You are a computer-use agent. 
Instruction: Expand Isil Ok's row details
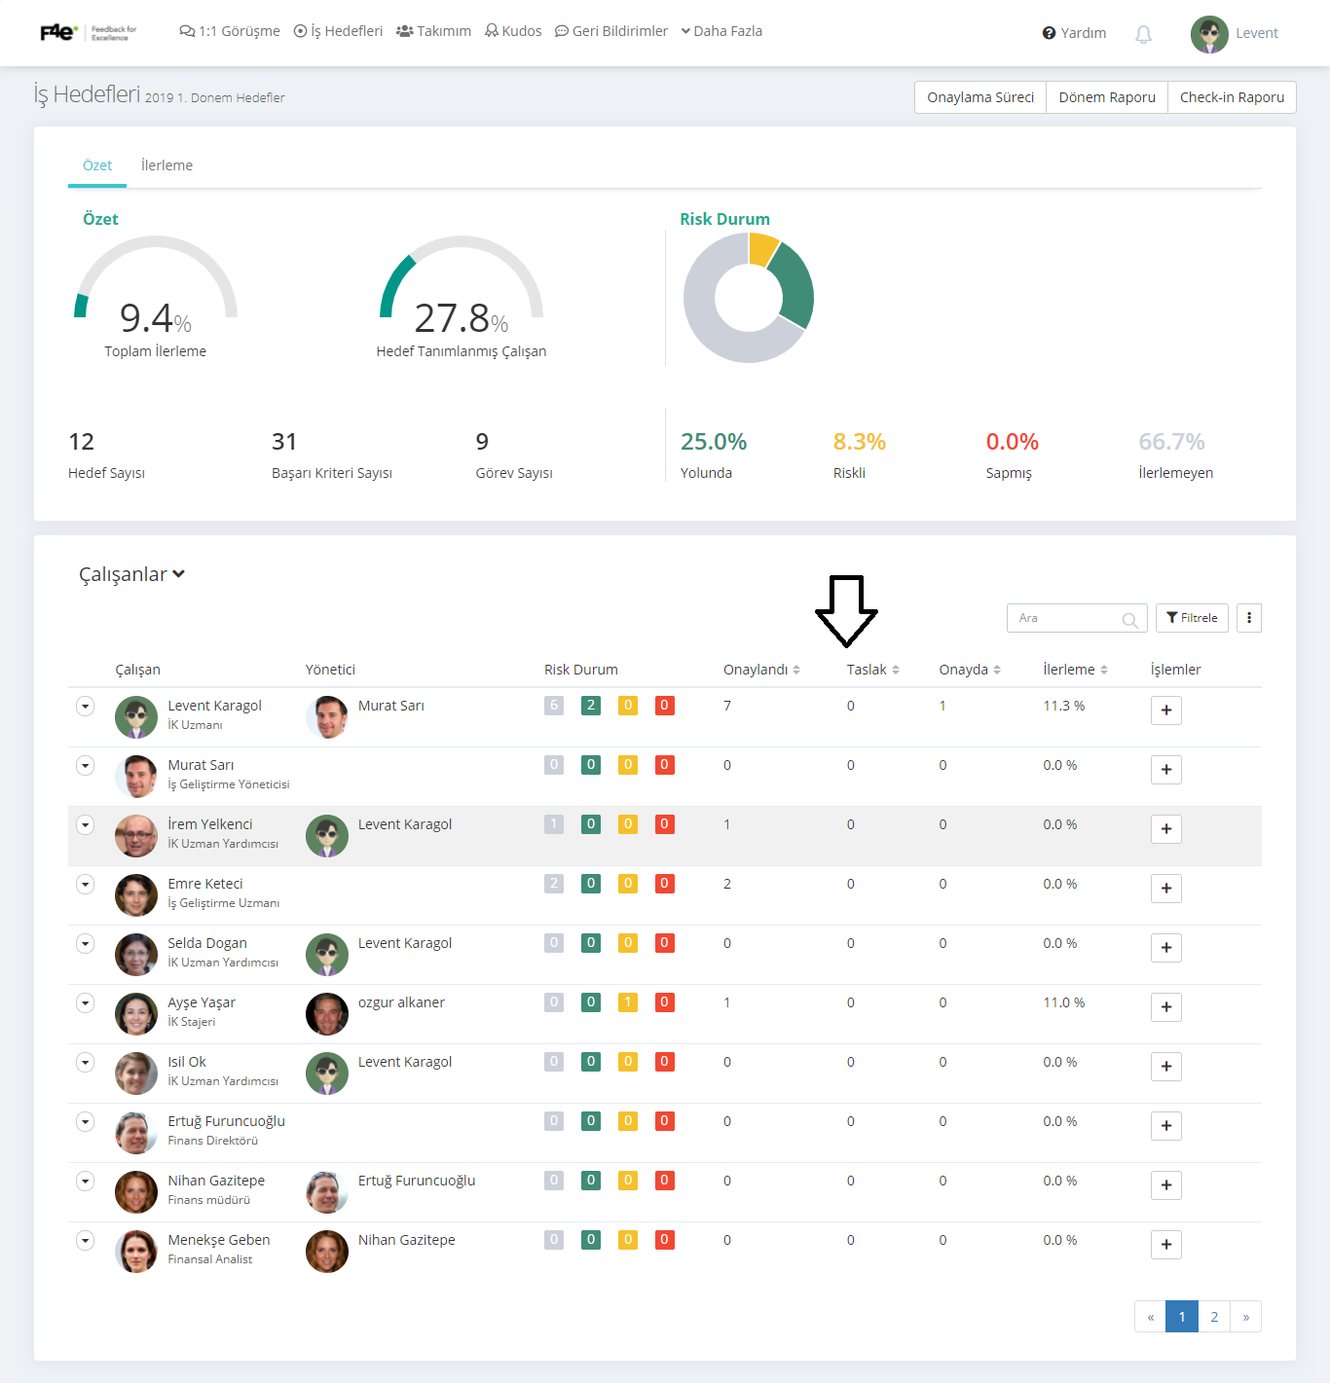[86, 1063]
